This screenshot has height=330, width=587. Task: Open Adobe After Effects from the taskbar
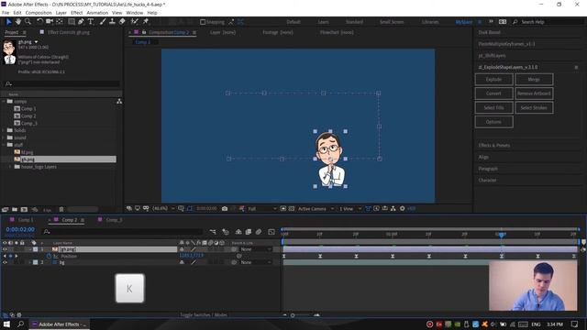(x=59, y=324)
